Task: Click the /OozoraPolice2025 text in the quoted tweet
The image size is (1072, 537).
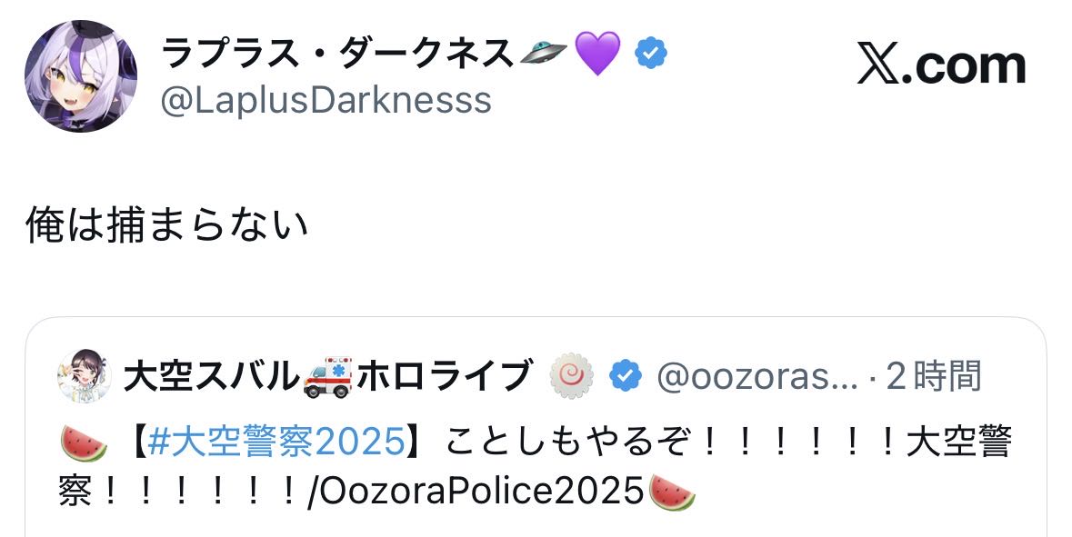Action: tap(476, 492)
